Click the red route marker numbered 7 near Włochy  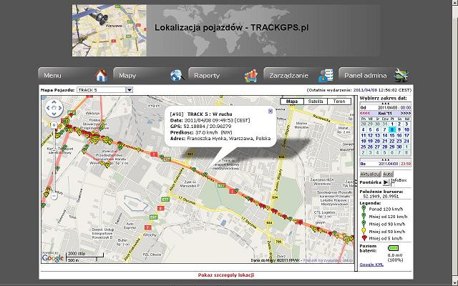tap(148, 227)
